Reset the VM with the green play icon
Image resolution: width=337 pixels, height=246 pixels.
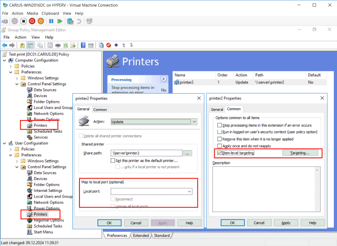pos(60,21)
